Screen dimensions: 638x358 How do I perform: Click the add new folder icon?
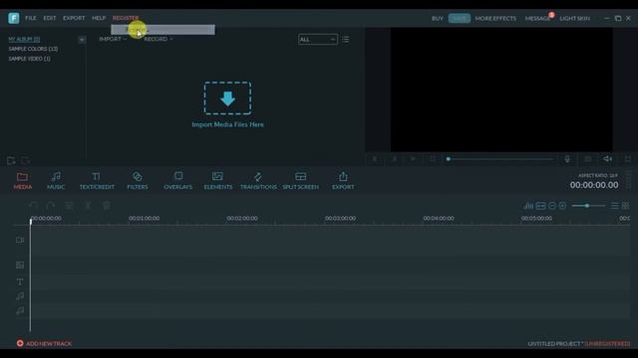(x=11, y=161)
